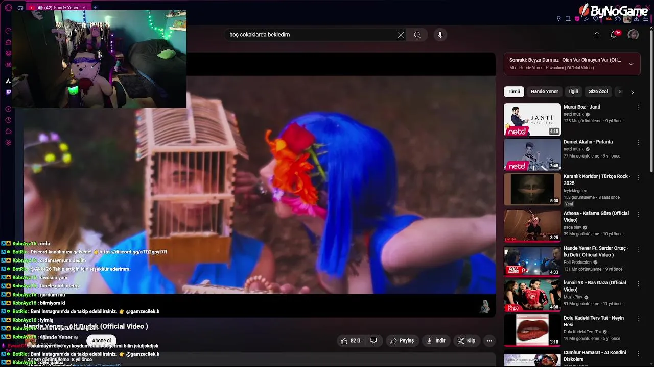The image size is (654, 367).
Task: Open options menu for Murat Boz - Janti
Action: pyautogui.click(x=638, y=108)
